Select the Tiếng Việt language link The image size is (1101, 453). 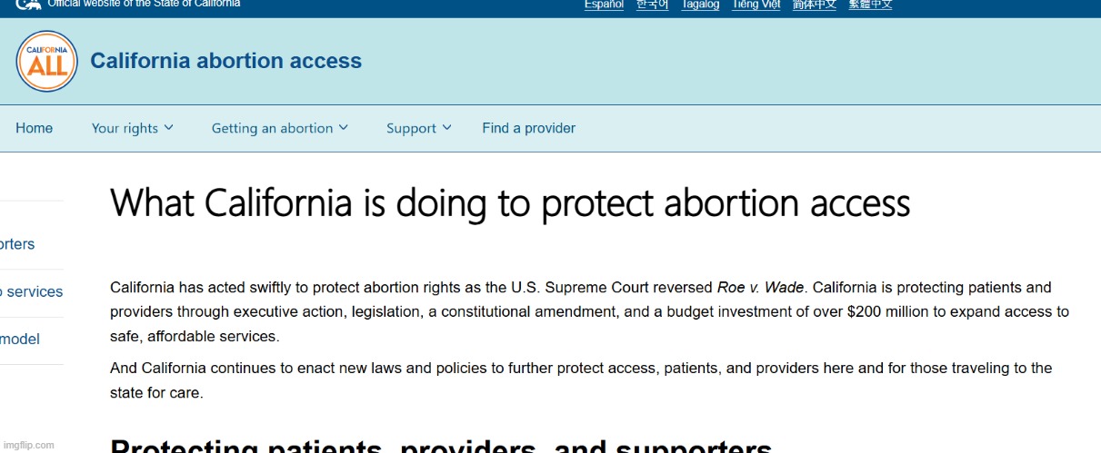coord(756,5)
